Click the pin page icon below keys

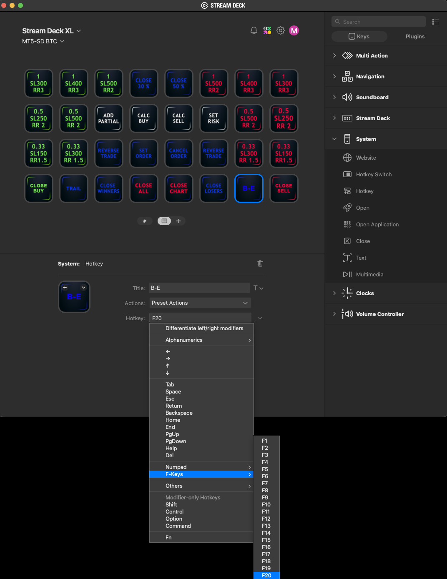point(145,221)
